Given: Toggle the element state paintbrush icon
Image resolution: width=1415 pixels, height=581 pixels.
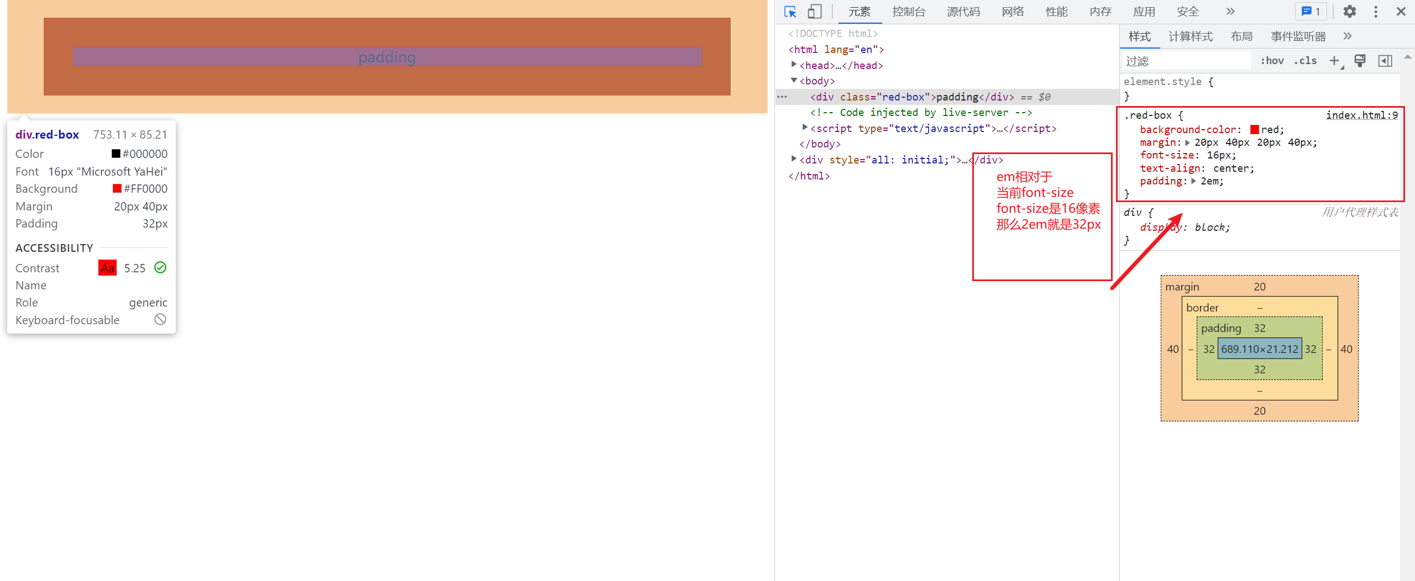Looking at the screenshot, I should coord(1360,61).
